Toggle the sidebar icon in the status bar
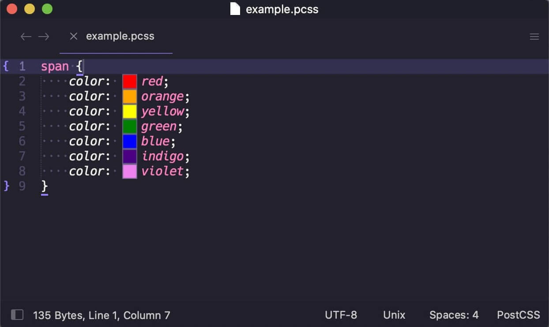 pos(17,315)
